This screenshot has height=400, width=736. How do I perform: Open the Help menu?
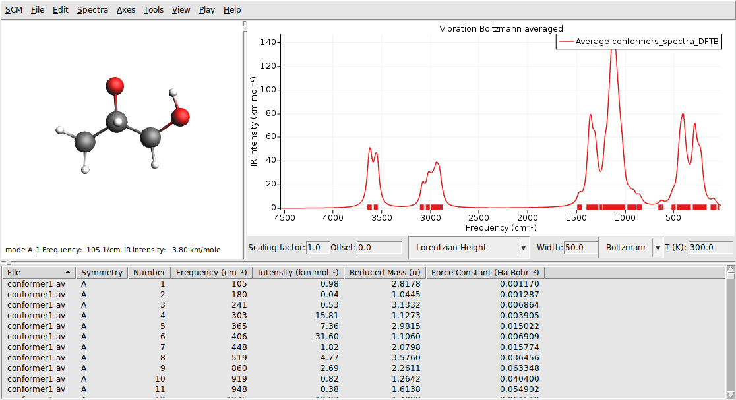[231, 9]
